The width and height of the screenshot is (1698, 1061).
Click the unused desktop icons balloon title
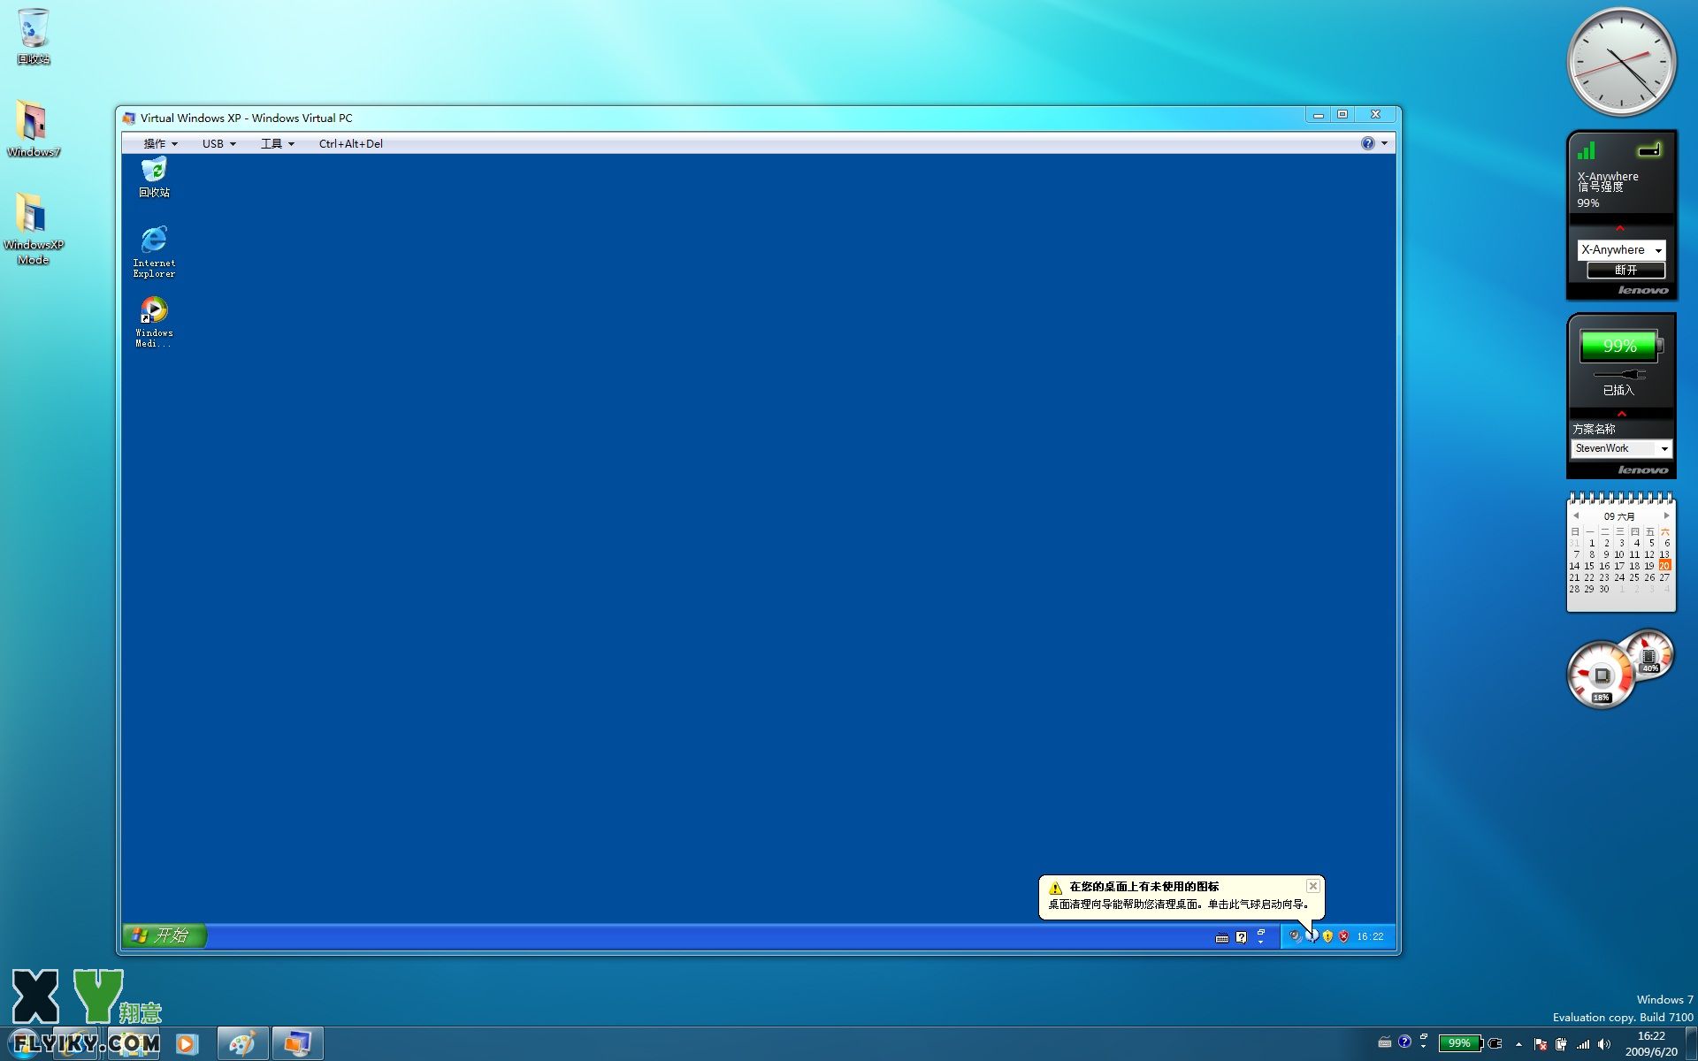pos(1143,886)
